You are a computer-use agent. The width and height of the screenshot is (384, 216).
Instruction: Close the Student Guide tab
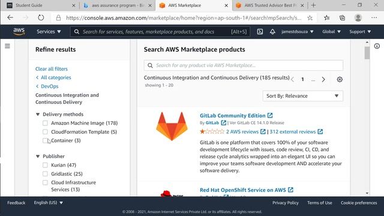74,5
